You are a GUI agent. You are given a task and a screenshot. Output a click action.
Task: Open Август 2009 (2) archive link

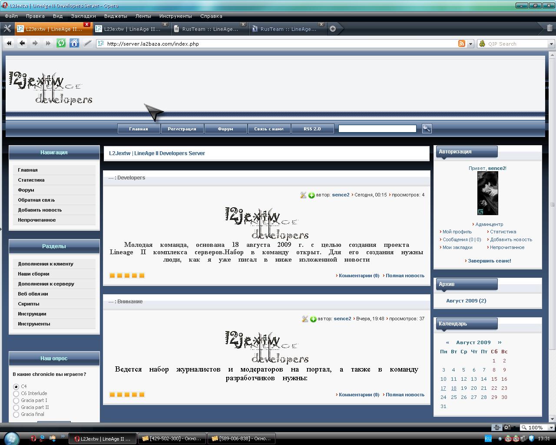466,301
